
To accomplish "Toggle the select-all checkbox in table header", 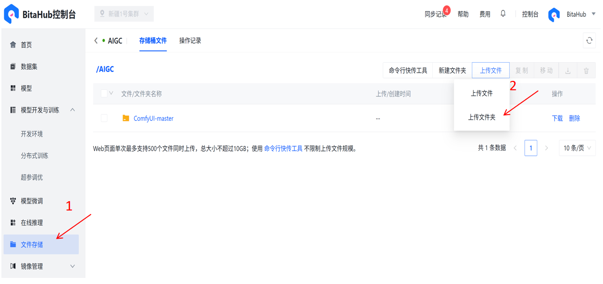I will (104, 94).
